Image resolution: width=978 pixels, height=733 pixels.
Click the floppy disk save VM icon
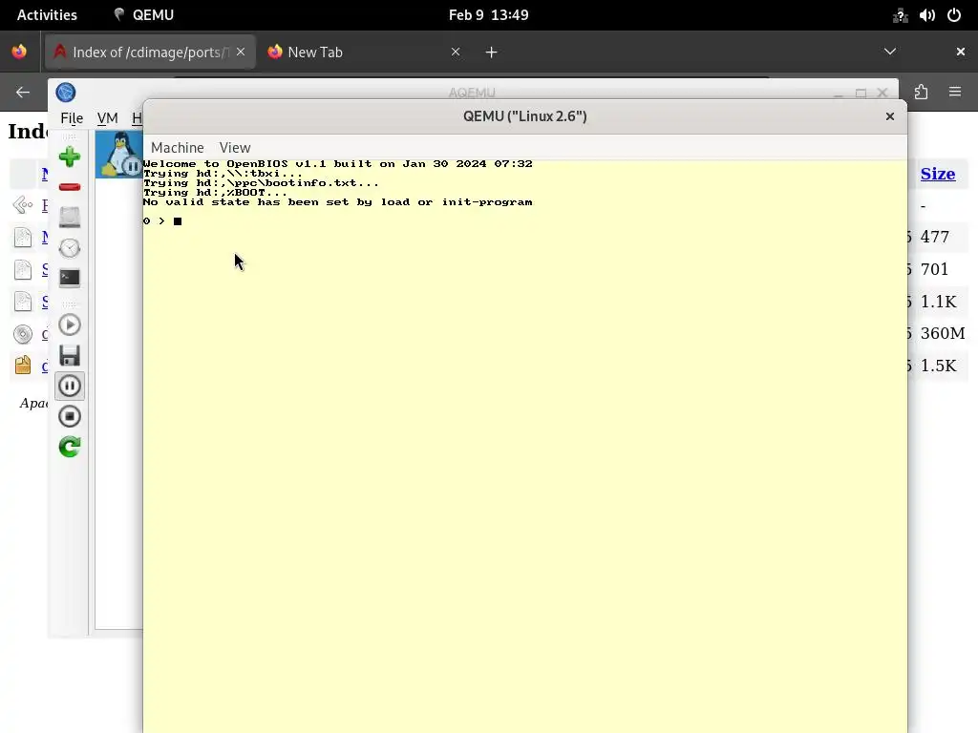tap(69, 355)
